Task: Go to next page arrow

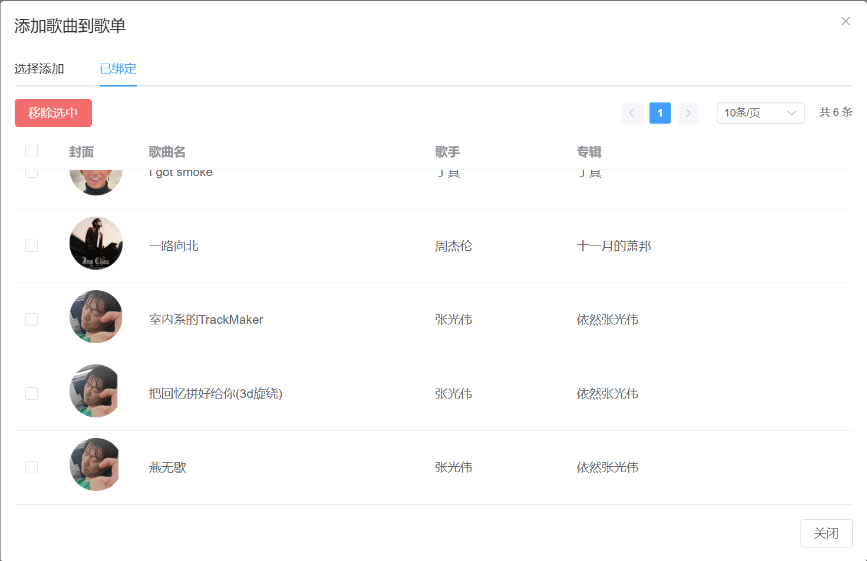Action: click(688, 113)
